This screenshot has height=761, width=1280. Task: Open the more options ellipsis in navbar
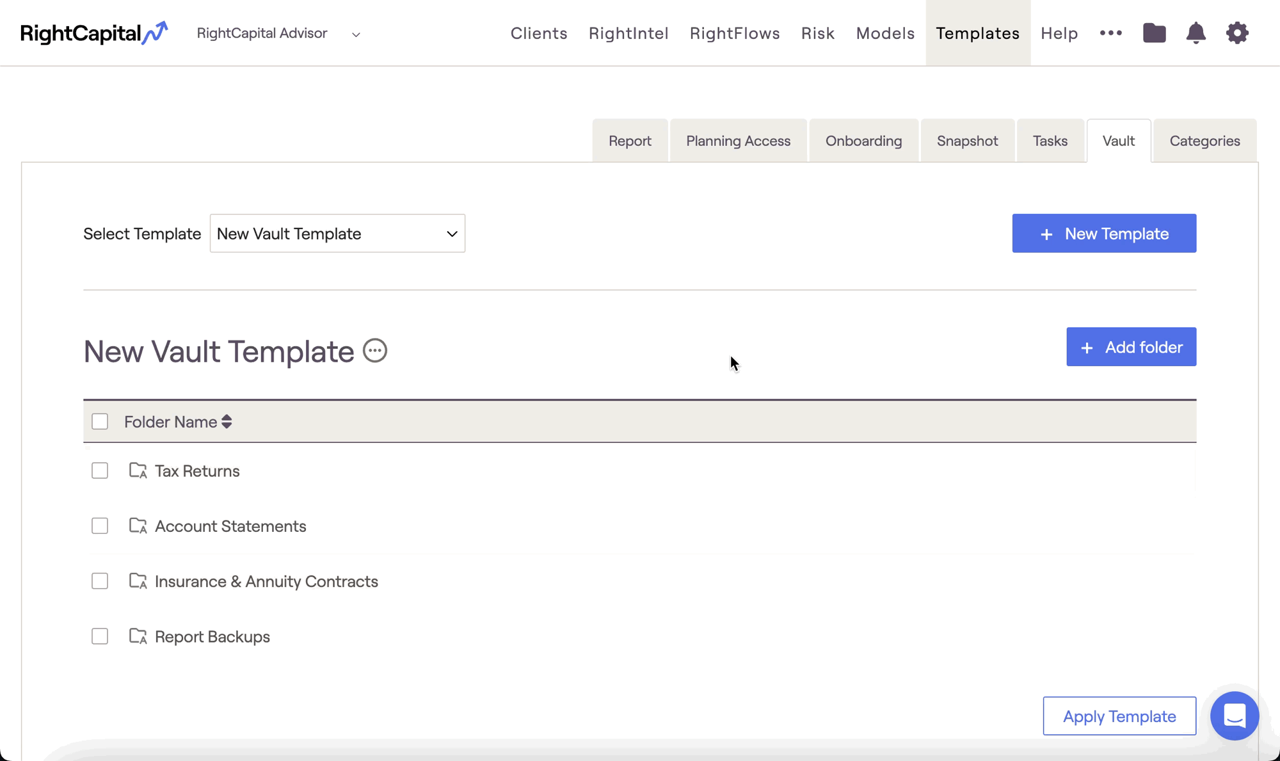tap(1111, 33)
